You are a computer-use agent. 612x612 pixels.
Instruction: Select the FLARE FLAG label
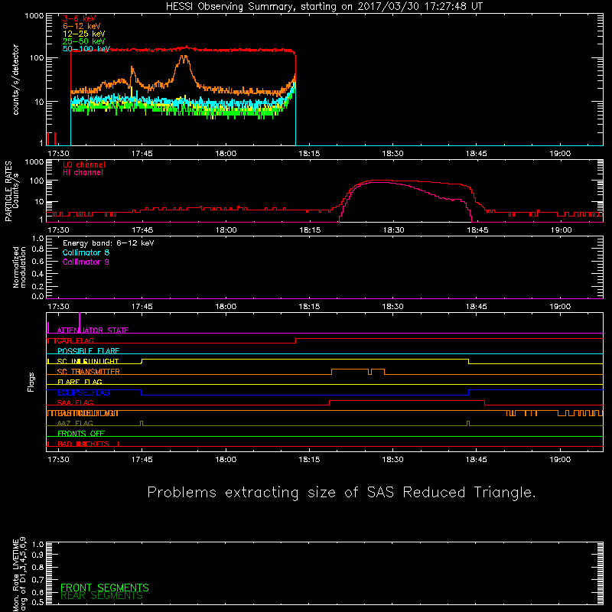click(x=80, y=382)
